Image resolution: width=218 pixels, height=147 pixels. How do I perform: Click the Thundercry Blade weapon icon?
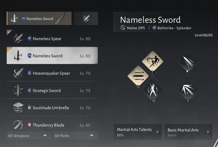(17, 125)
